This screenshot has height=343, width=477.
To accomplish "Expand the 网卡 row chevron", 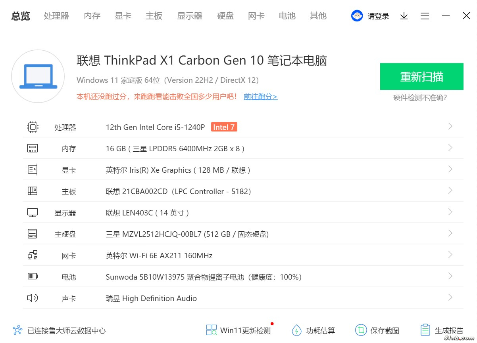I will point(450,255).
